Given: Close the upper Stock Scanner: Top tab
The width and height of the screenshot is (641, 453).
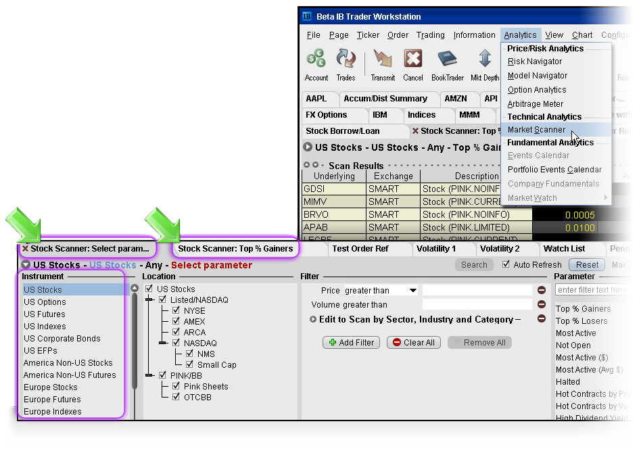Looking at the screenshot, I should [415, 131].
